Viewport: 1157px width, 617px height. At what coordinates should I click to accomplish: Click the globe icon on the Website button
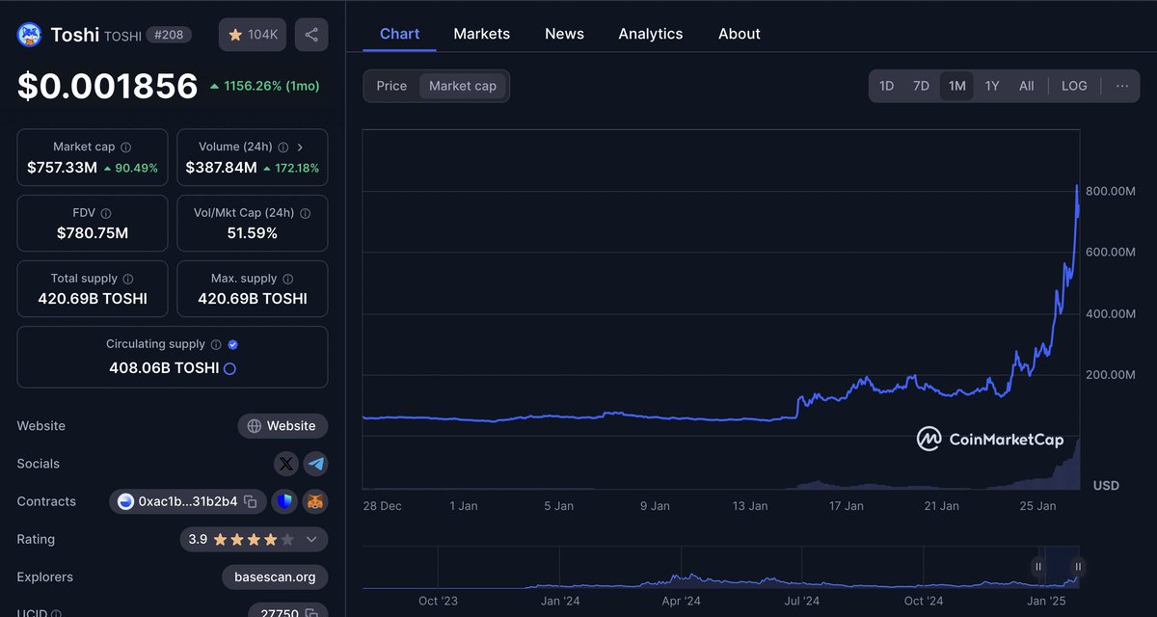[255, 426]
